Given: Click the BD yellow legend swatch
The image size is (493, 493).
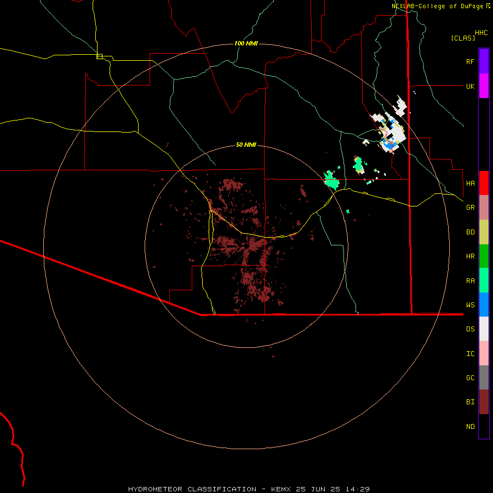Looking at the screenshot, I should coord(484,232).
